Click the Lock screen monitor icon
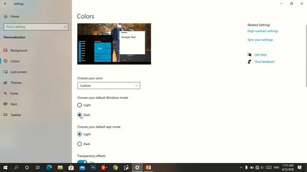 click(x=5, y=72)
